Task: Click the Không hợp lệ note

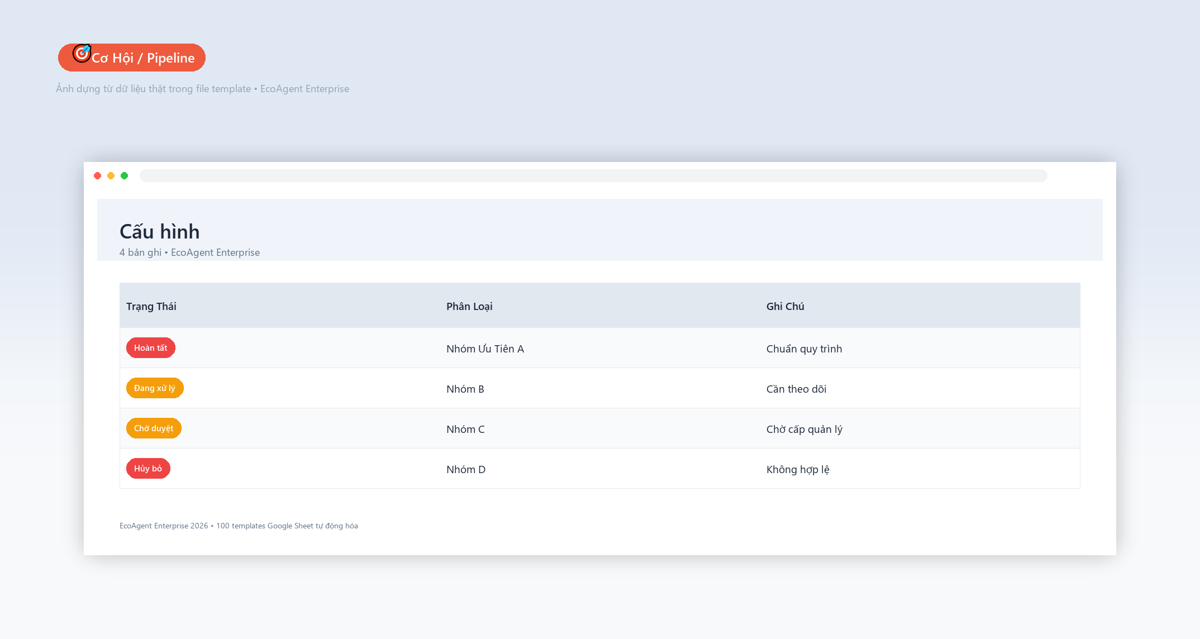Action: click(798, 469)
